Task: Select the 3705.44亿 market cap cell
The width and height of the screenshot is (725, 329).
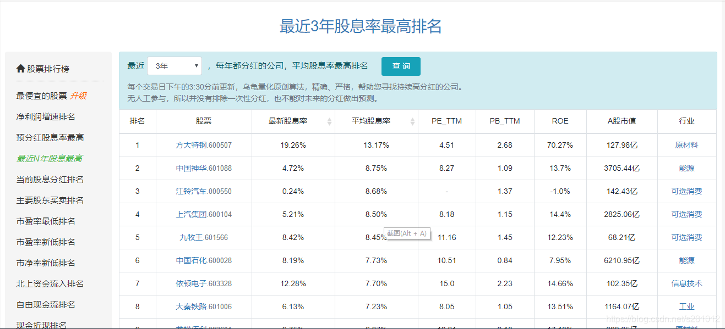Action: click(622, 168)
